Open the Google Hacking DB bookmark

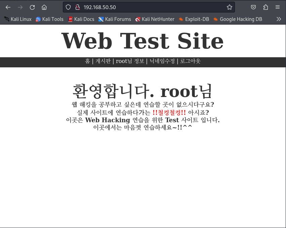[238, 19]
